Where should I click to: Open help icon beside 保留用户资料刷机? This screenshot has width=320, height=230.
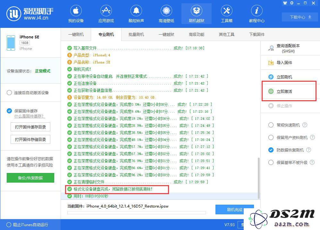click(312, 137)
